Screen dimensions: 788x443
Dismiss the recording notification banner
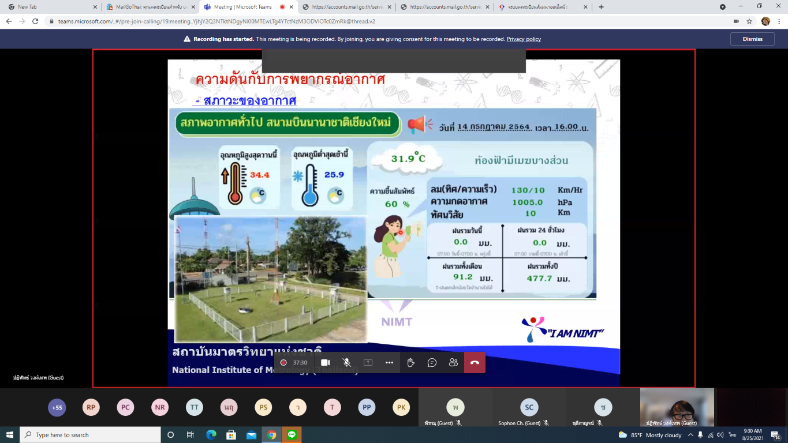[x=752, y=39]
